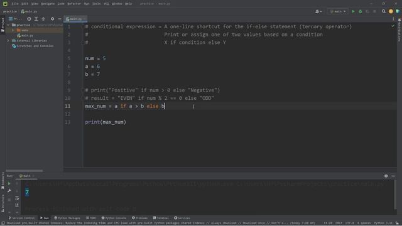This screenshot has width=402, height=226.
Task: Open Services tool window button
Action: pyautogui.click(x=182, y=218)
